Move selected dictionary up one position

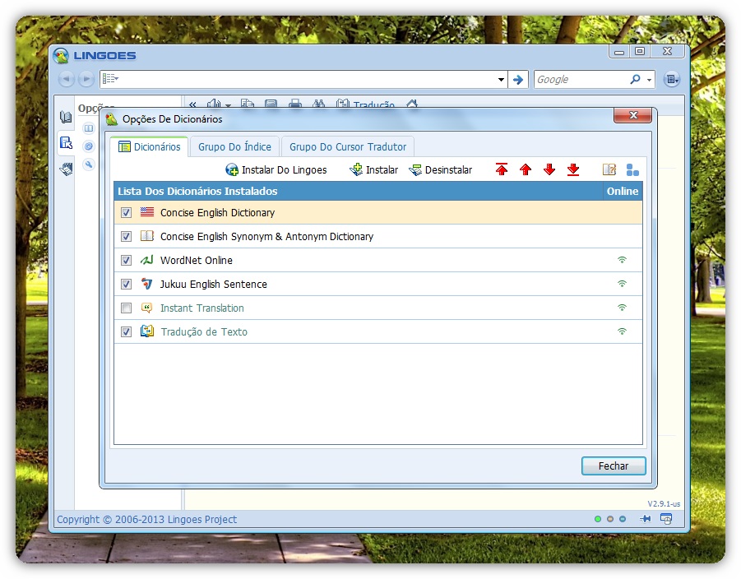(x=526, y=169)
